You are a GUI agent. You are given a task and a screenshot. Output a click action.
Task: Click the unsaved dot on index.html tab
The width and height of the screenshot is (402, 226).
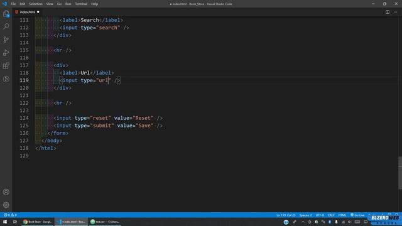coord(38,12)
